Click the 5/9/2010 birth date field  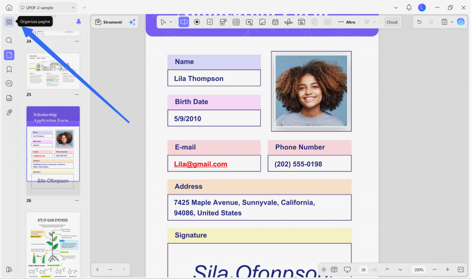(x=214, y=118)
